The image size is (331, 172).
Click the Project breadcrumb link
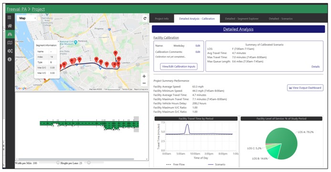38,9
